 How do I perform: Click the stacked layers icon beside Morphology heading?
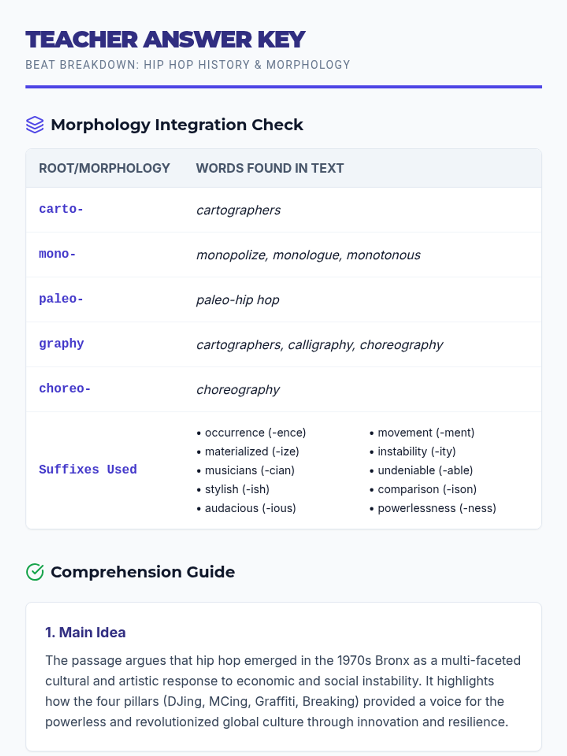click(35, 125)
